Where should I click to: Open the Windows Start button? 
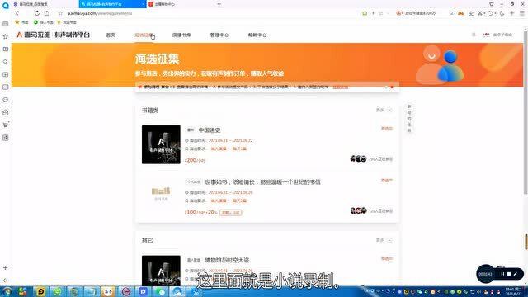pyautogui.click(x=7, y=291)
